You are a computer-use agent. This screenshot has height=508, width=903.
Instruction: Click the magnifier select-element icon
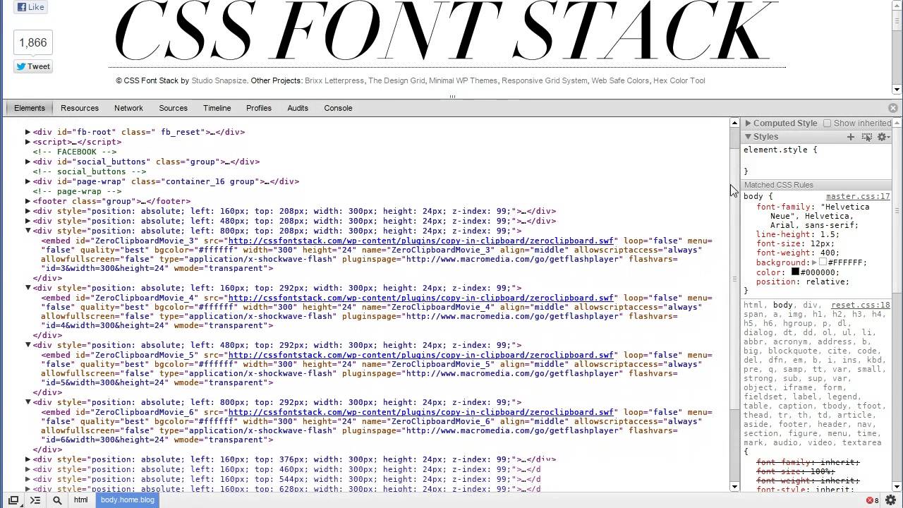point(57,500)
